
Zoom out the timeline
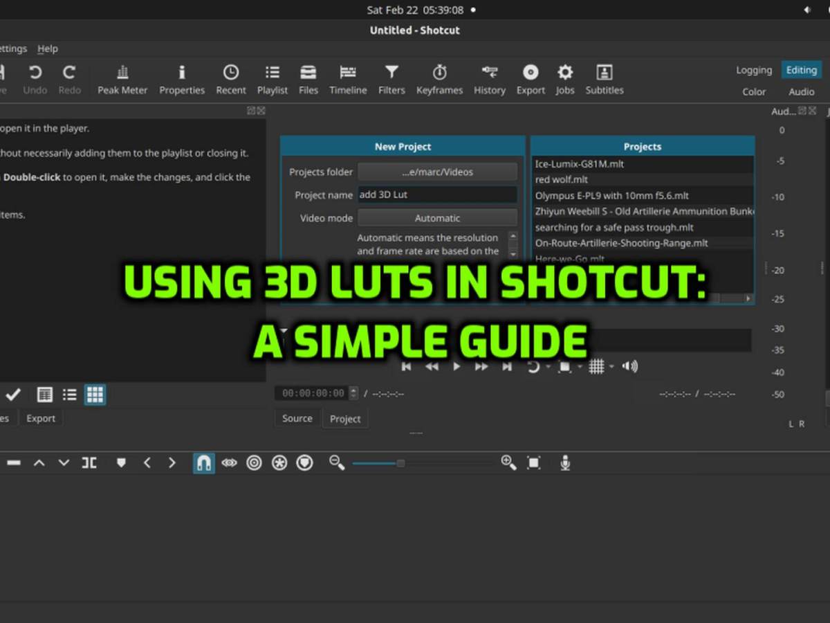337,463
